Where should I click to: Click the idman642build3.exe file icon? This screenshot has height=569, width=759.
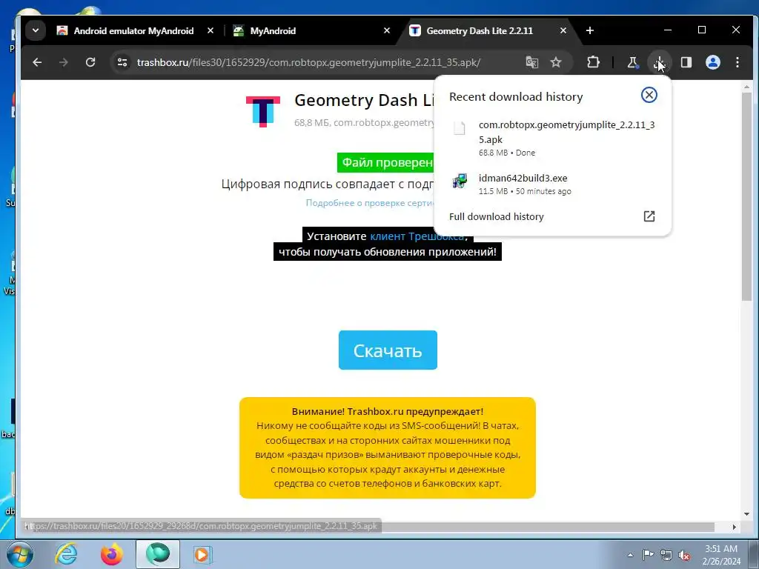460,181
